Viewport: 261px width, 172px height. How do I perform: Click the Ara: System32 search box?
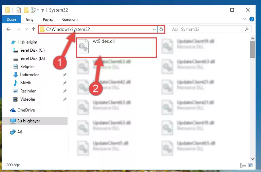210,29
